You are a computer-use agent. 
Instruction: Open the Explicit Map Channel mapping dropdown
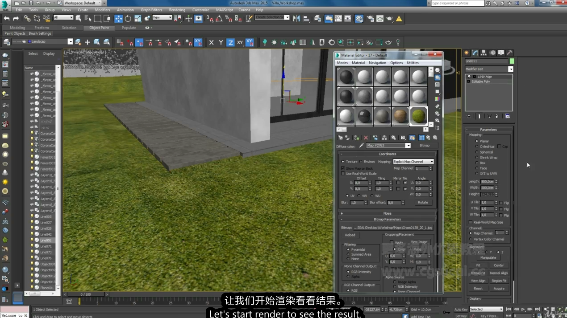pos(413,162)
